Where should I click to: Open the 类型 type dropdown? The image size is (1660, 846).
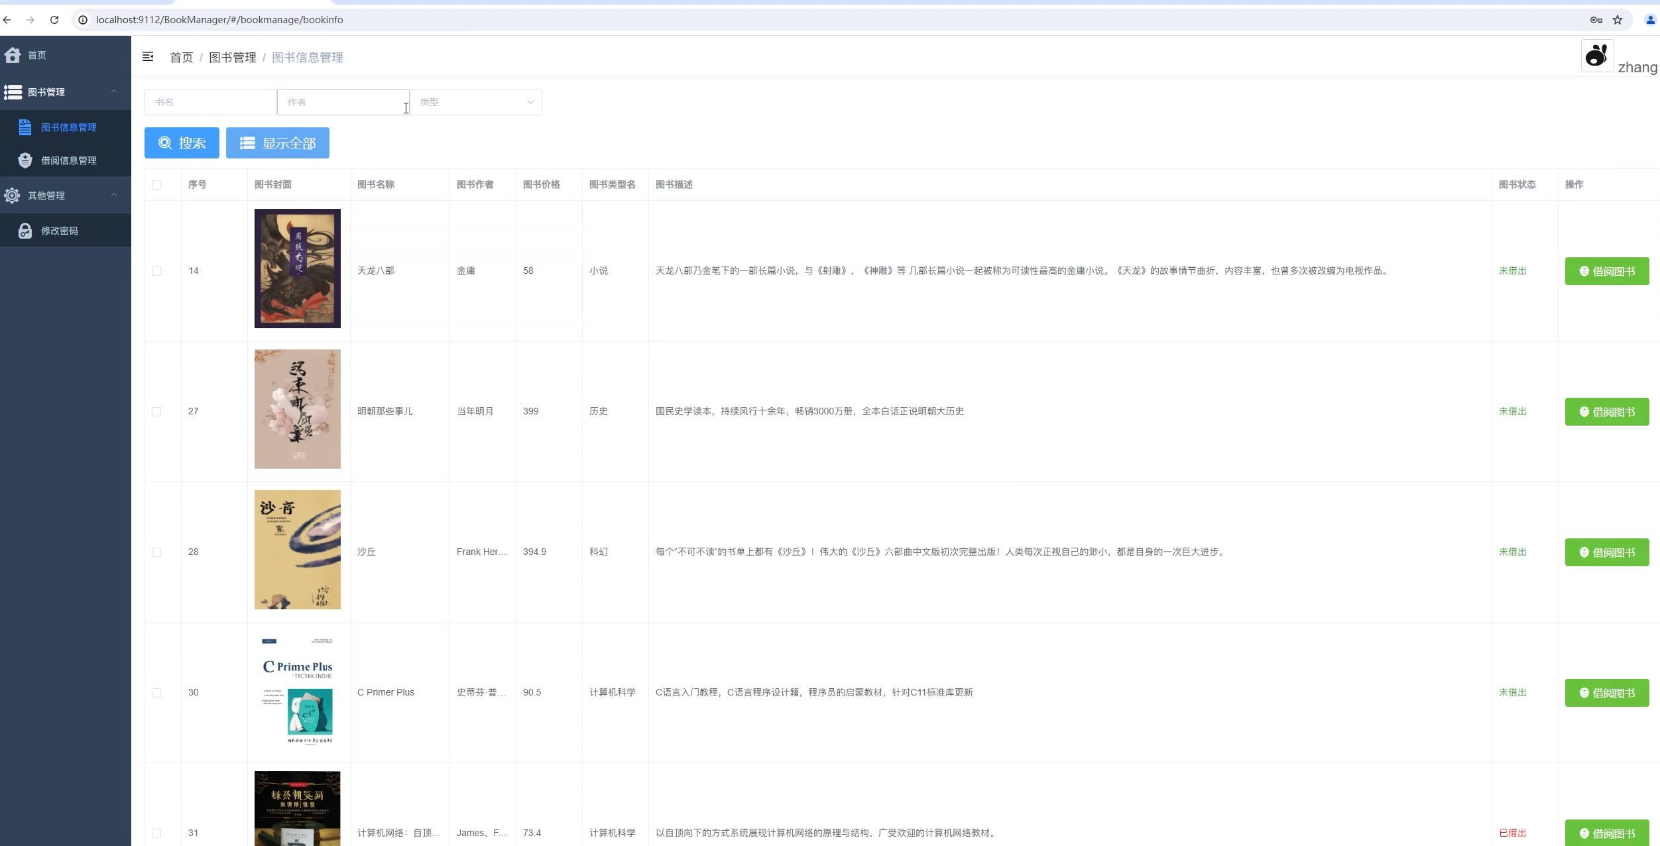(x=475, y=102)
